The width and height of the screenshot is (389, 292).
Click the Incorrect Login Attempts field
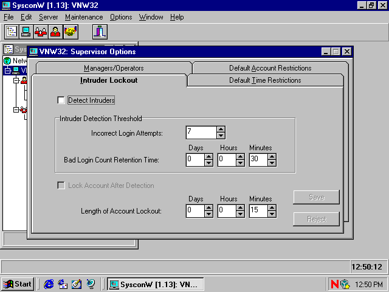pyautogui.click(x=201, y=133)
